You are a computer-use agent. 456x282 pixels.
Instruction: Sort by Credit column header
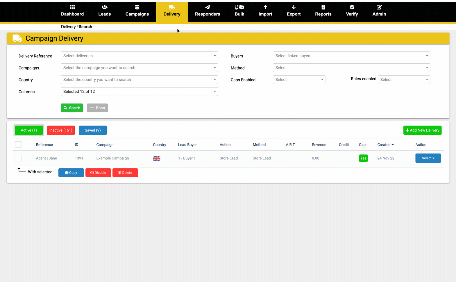click(x=344, y=145)
